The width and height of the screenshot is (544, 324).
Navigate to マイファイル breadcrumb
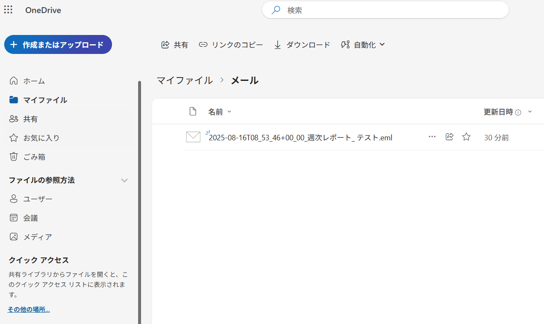pyautogui.click(x=185, y=80)
